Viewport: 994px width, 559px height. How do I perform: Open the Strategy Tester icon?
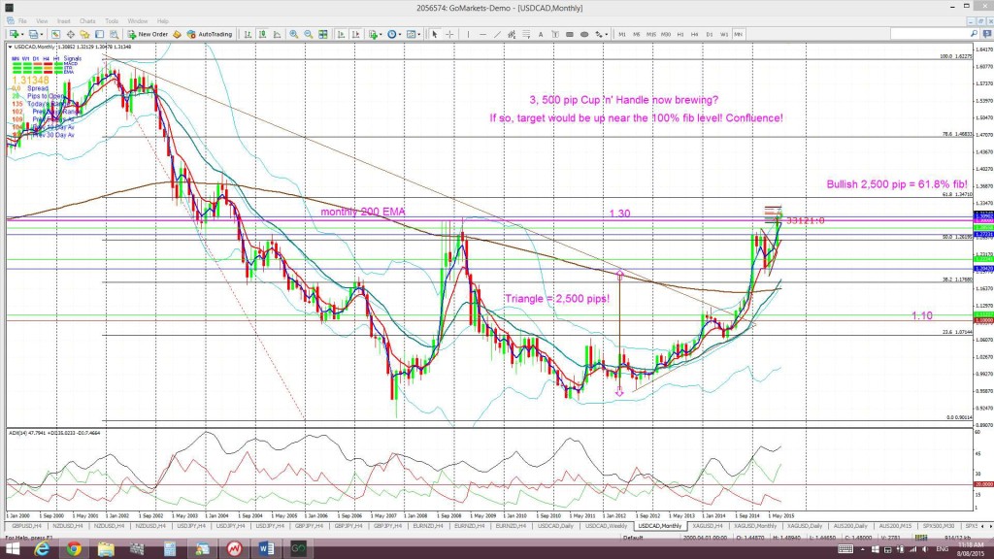pos(115,34)
